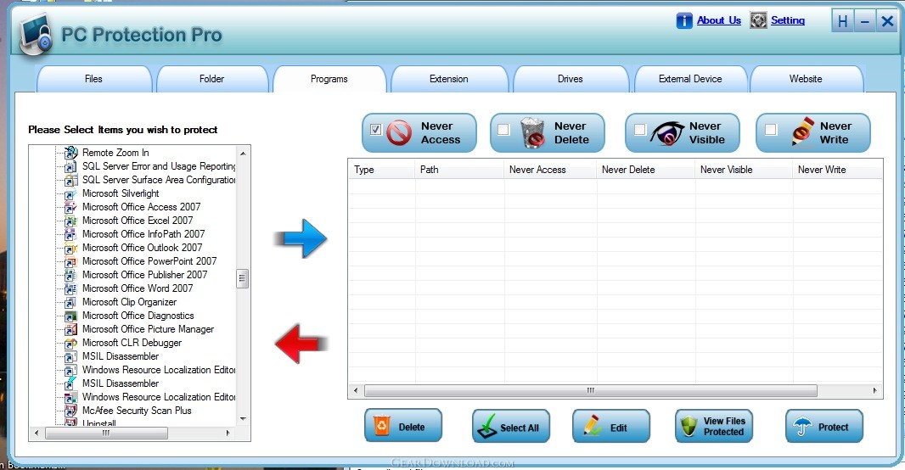This screenshot has width=905, height=470.
Task: Click the Microsoft Office Diagnostics icon
Action: [70, 316]
